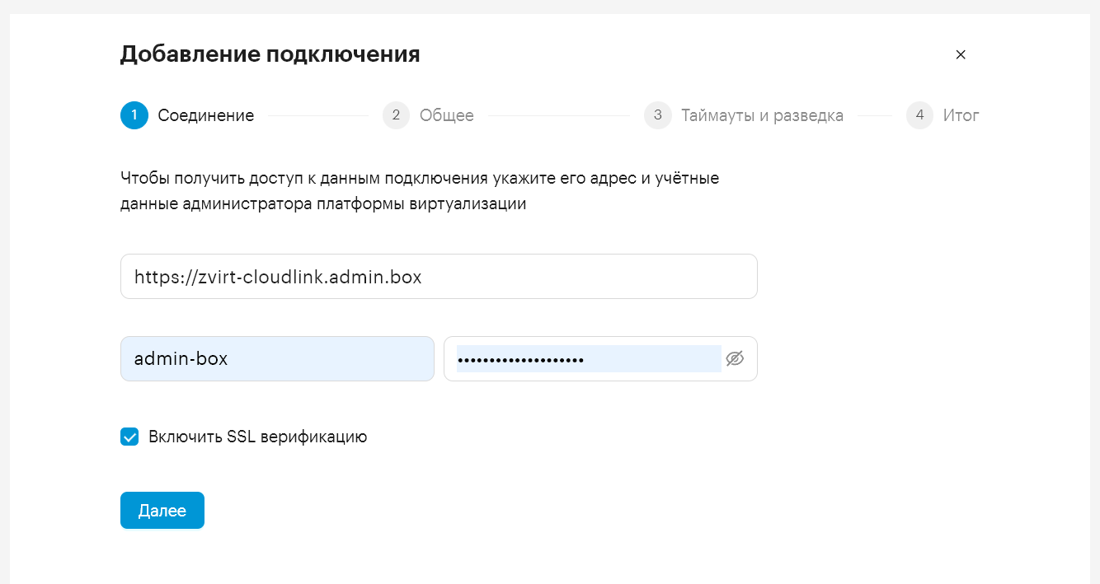Disable the SSL verification checkbox
Viewport: 1100px width, 584px height.
pos(129,437)
